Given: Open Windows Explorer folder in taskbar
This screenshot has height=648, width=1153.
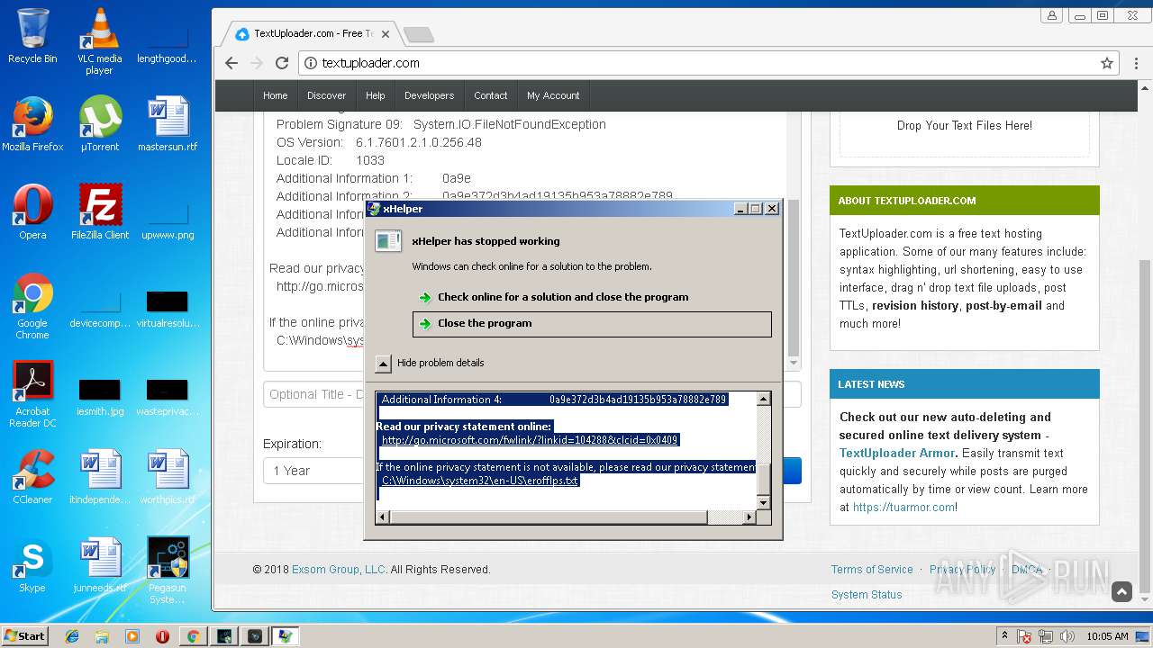Looking at the screenshot, I should (102, 636).
